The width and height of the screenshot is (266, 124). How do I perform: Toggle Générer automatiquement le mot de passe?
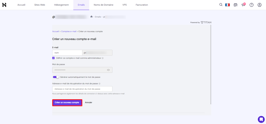click(x=56, y=77)
